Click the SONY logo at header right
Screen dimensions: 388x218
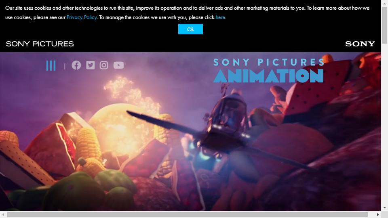(360, 44)
